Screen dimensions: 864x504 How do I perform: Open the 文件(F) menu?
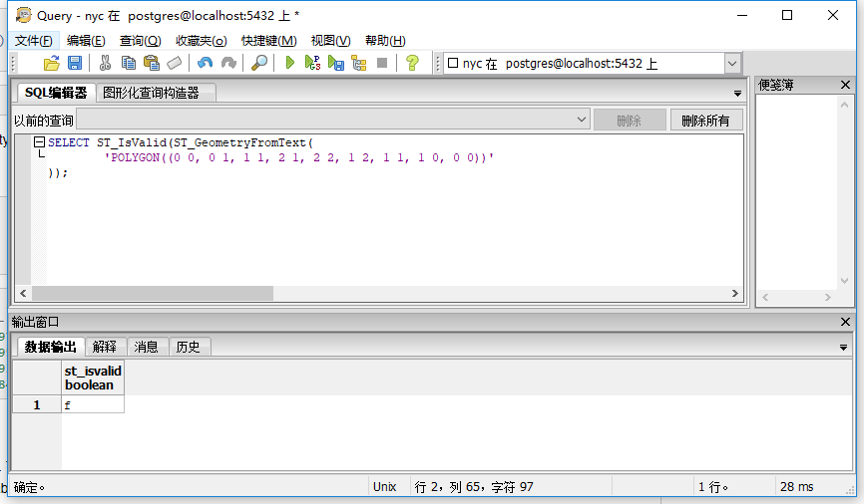click(34, 41)
